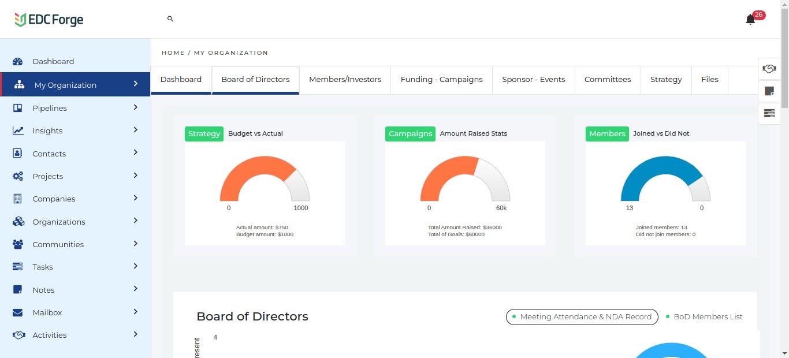Click the handshake icon in right panel
Image resolution: width=789 pixels, height=358 pixels.
(769, 69)
